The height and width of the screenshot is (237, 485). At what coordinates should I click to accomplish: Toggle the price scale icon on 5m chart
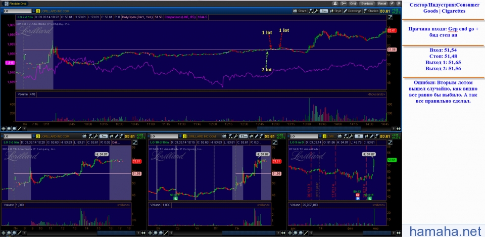(x=135, y=143)
